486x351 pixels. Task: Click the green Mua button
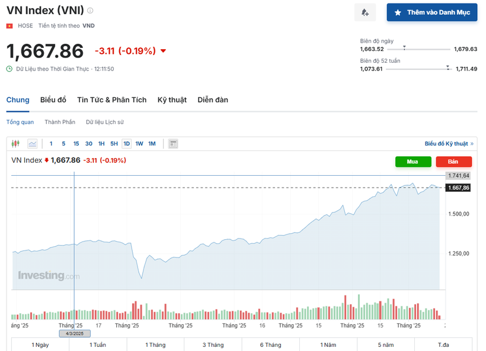point(413,162)
